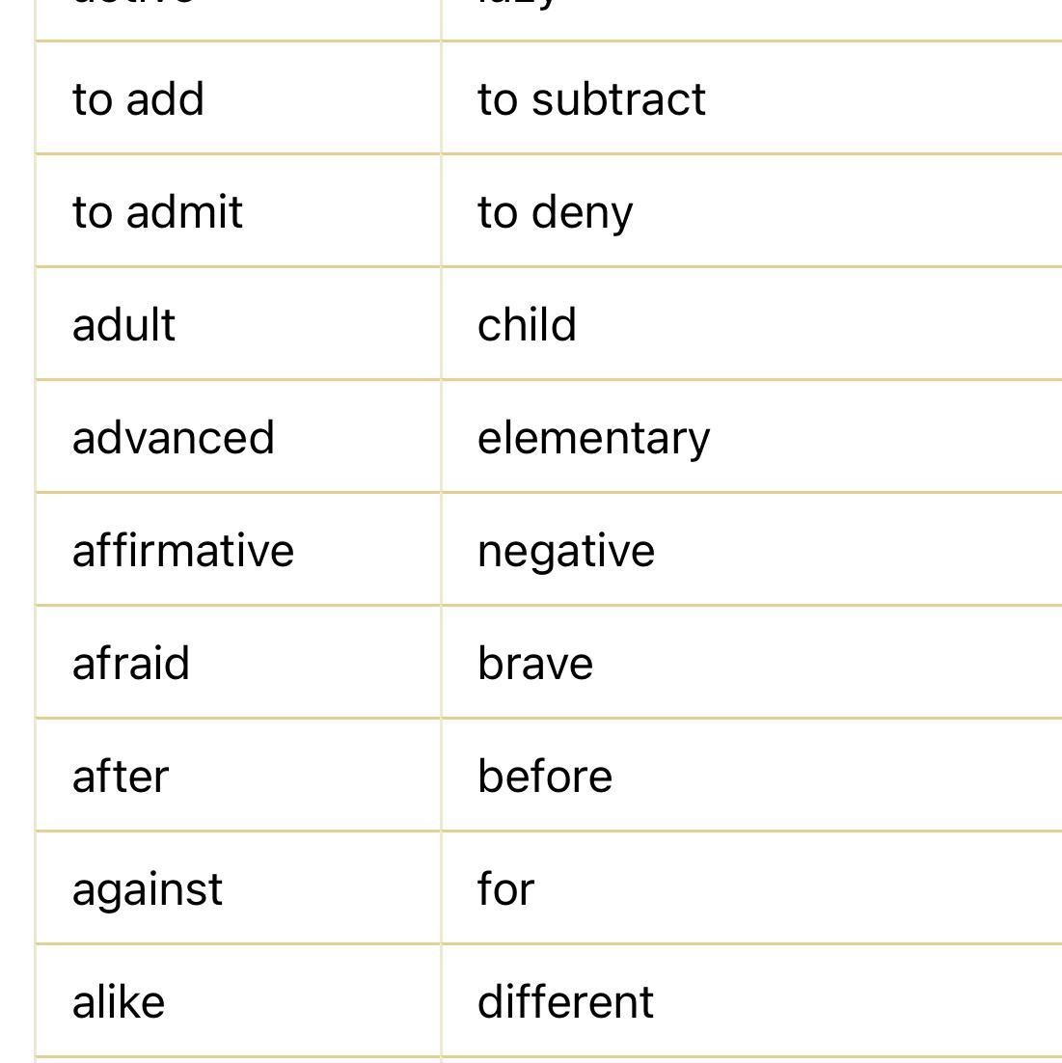Tap the "to deny" antonym

click(x=555, y=212)
